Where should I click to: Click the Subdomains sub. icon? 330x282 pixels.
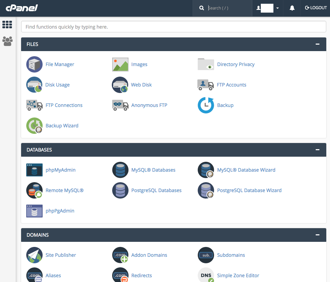206,255
